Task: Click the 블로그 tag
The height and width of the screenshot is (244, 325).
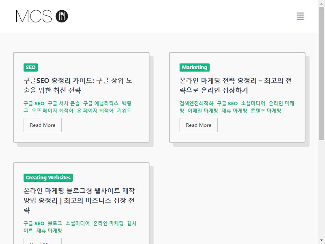Action: click(55, 223)
